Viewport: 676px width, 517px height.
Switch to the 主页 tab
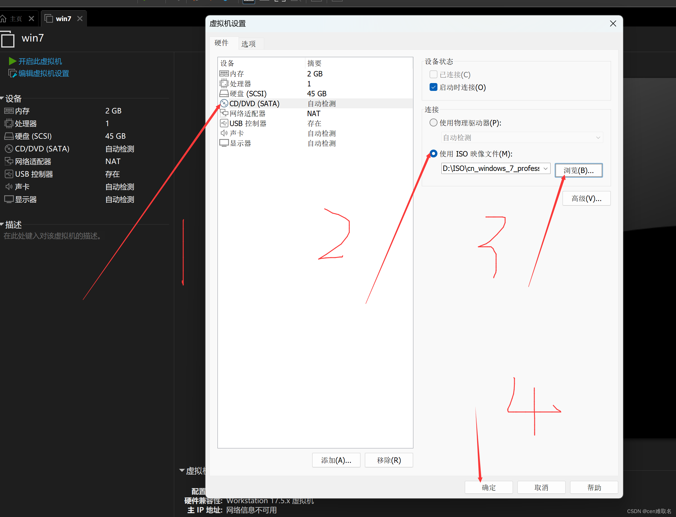point(15,19)
